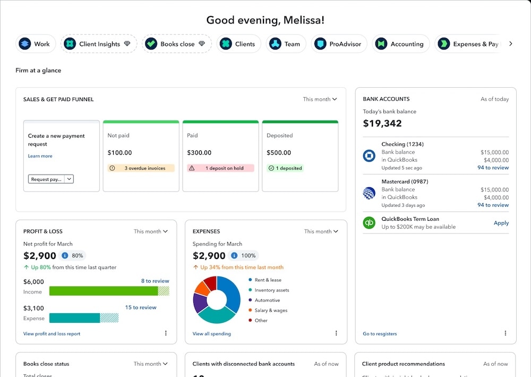Switch to the Sales & Get Paid Funnel month filter

[x=320, y=99]
